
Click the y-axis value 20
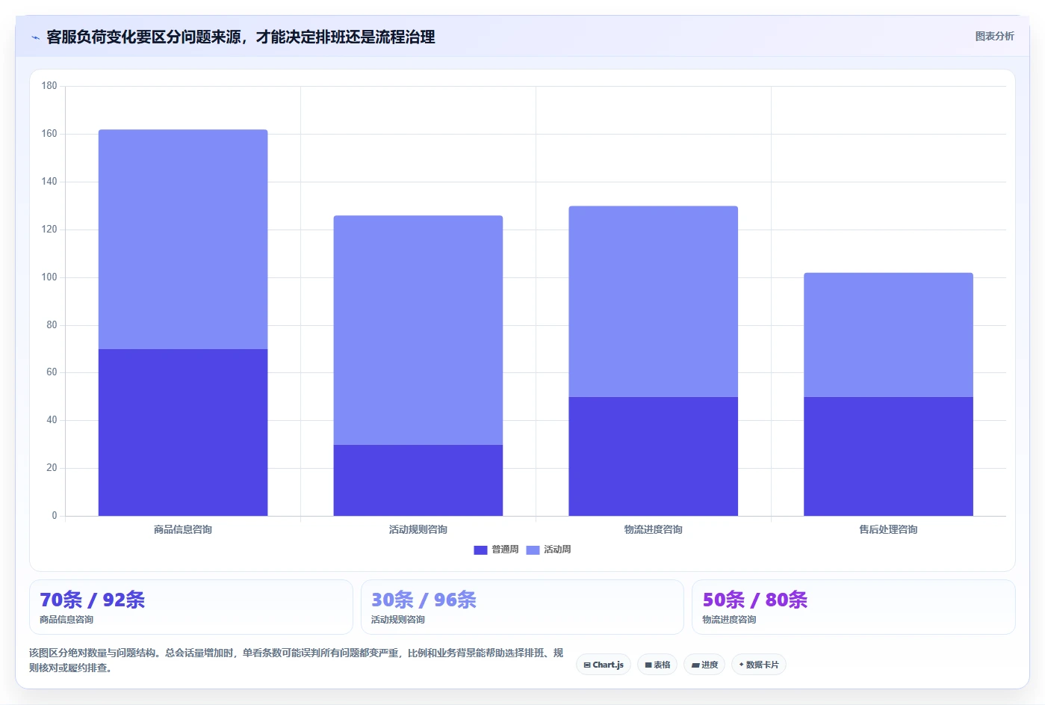click(52, 468)
